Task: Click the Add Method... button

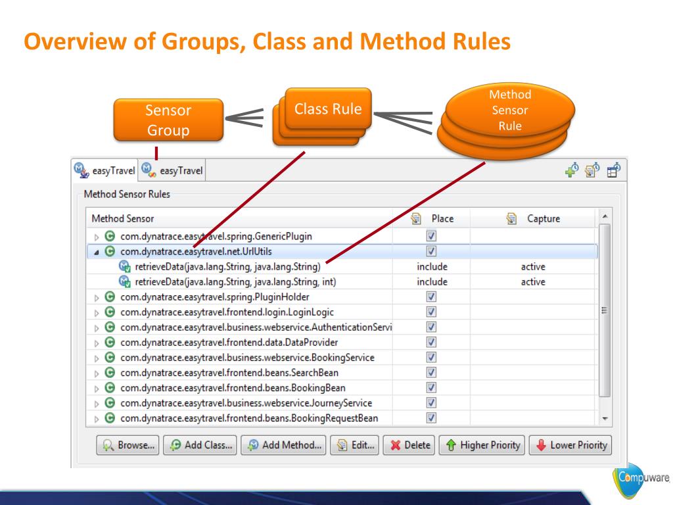Action: [x=283, y=445]
